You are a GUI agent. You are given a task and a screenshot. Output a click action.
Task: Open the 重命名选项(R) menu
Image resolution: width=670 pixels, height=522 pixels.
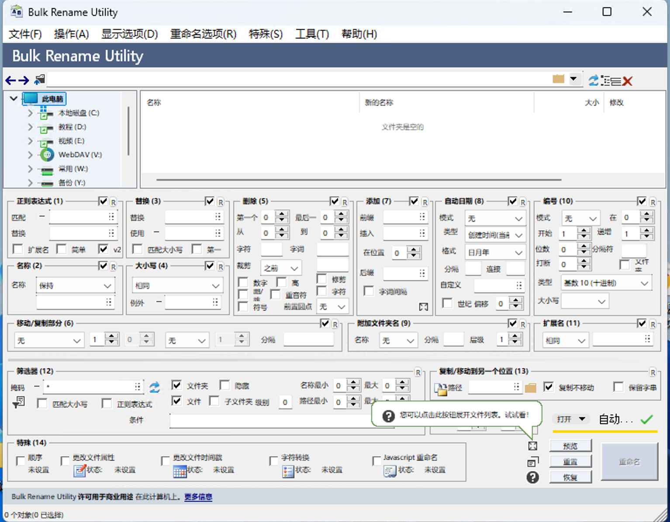(x=203, y=34)
